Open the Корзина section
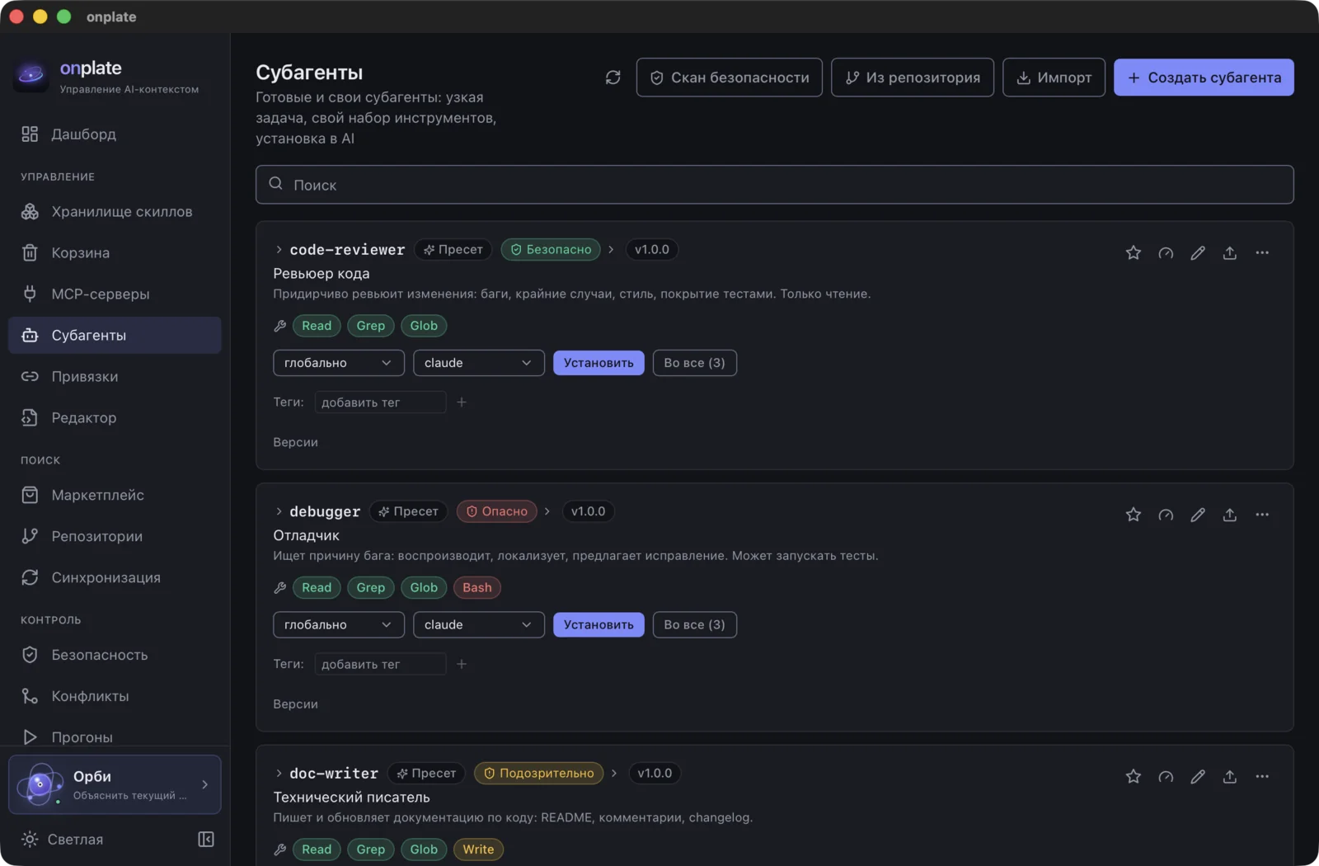This screenshot has width=1319, height=866. [x=115, y=253]
